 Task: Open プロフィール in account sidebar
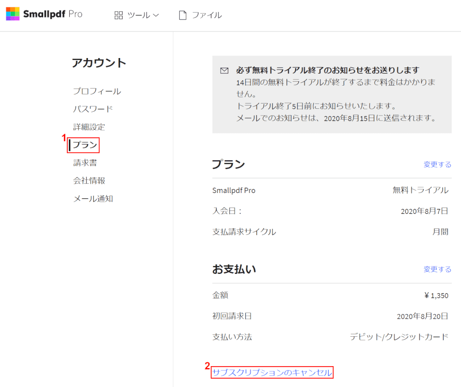tap(97, 91)
